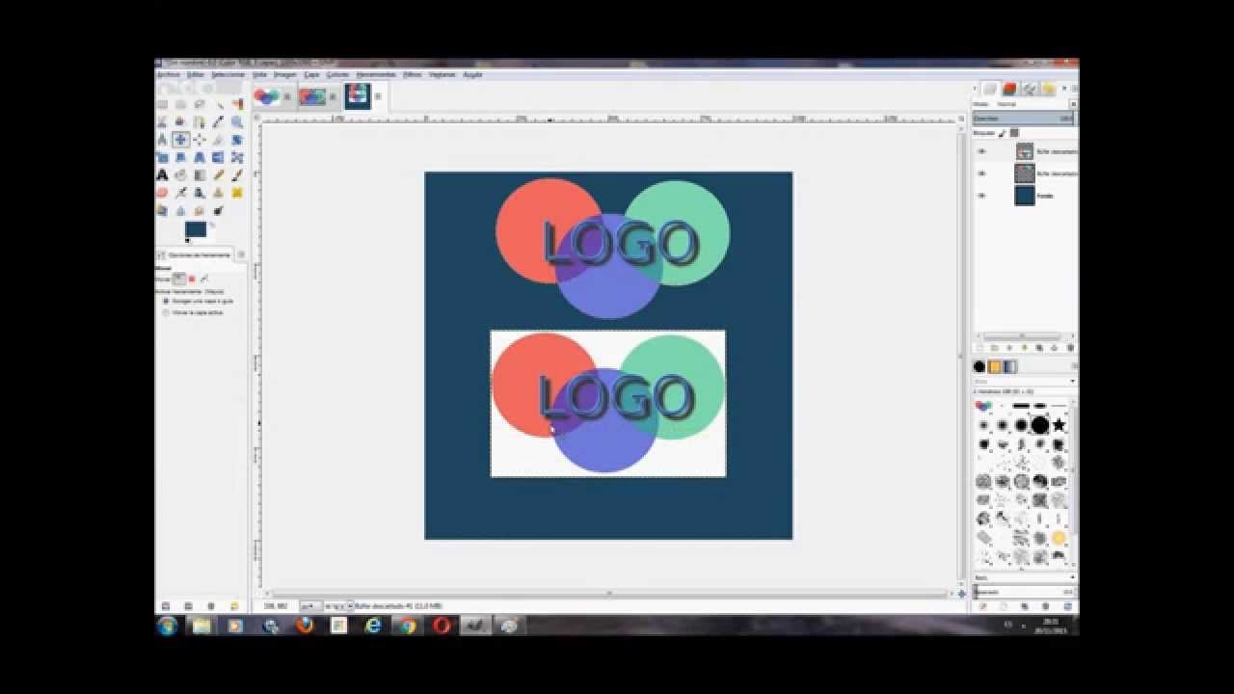Open the Archivo menu
Screen dimensions: 1234x694
click(x=168, y=74)
